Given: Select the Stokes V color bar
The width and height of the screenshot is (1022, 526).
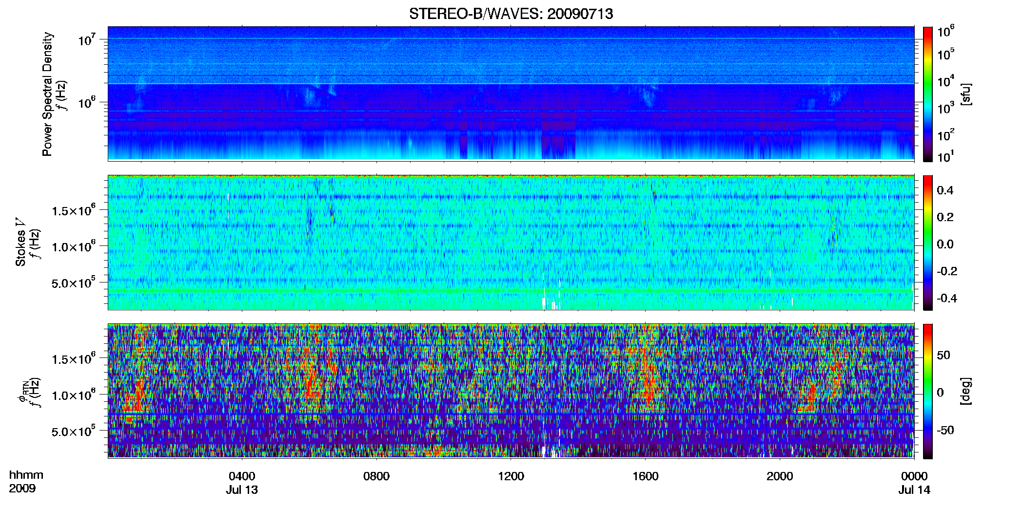Looking at the screenshot, I should click(928, 243).
